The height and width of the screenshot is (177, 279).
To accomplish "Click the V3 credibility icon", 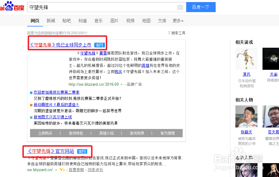I will click(x=62, y=170).
